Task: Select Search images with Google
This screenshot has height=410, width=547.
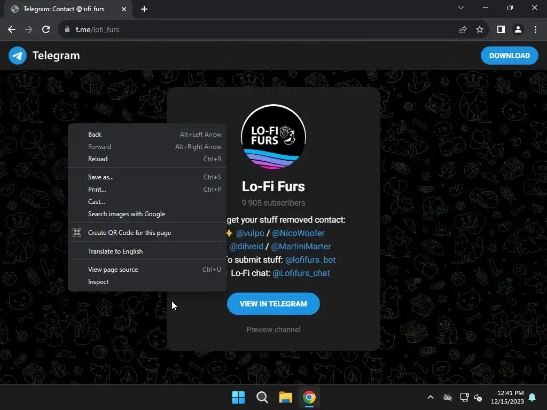Action: (147, 214)
